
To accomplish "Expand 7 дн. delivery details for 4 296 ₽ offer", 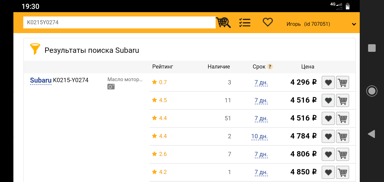I will pyautogui.click(x=261, y=83).
